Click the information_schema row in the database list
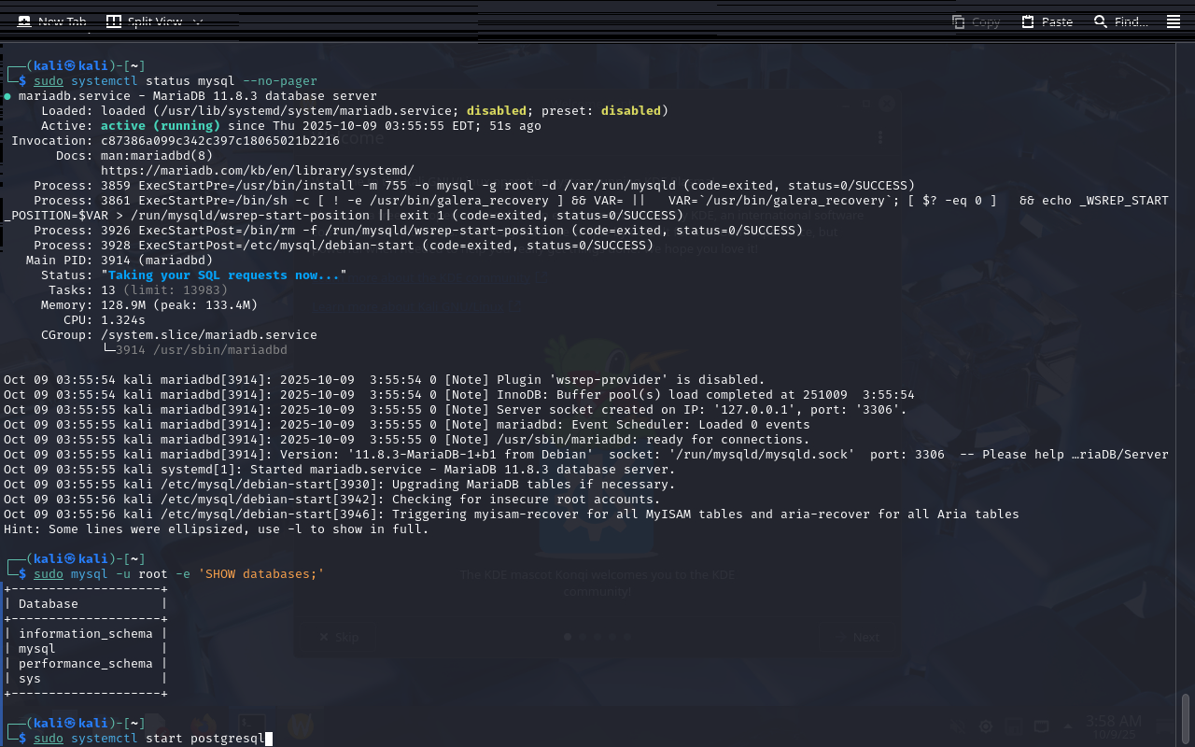This screenshot has width=1195, height=747. 85,634
